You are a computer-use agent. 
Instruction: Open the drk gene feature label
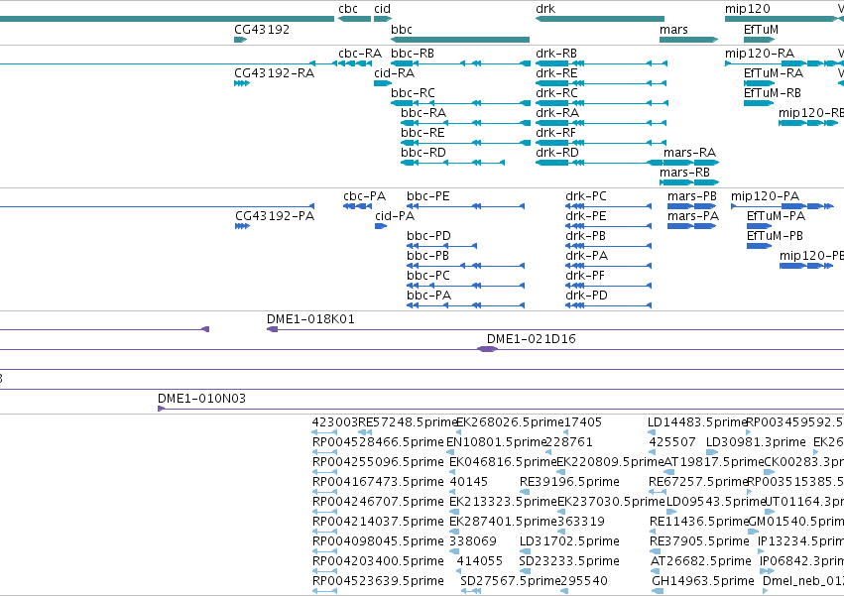[x=545, y=9]
